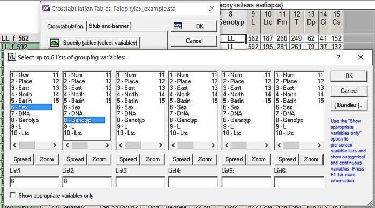Screen dimensions: 375x208
Task: Click left scroll arrow of third list
Action: (121, 145)
